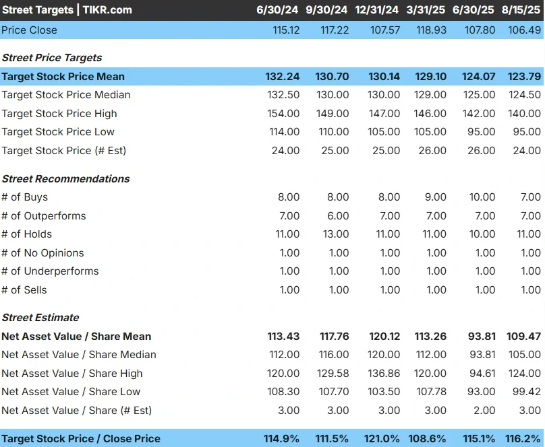Click Target Price Mean value 123.79
Screen dimensions: 545x447
(x=524, y=77)
